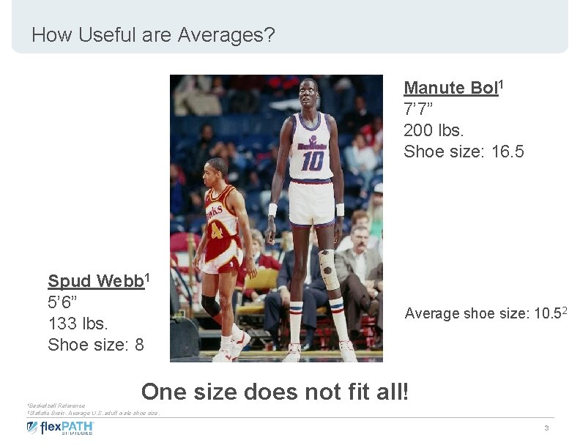Viewport: 580px width, 448px height.
Task: Click the 133 lbs. weight line
Action: click(x=78, y=324)
